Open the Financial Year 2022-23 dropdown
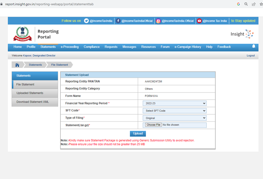Viewport: 263px width, 179px height. 174,103
